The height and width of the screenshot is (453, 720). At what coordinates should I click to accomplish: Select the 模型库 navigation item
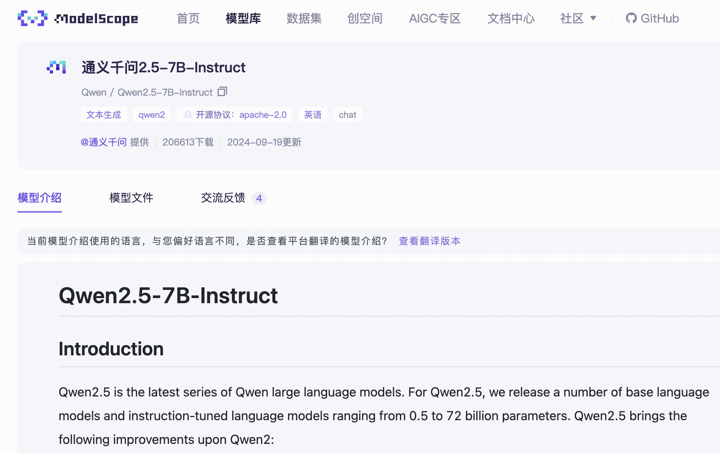[x=243, y=18]
